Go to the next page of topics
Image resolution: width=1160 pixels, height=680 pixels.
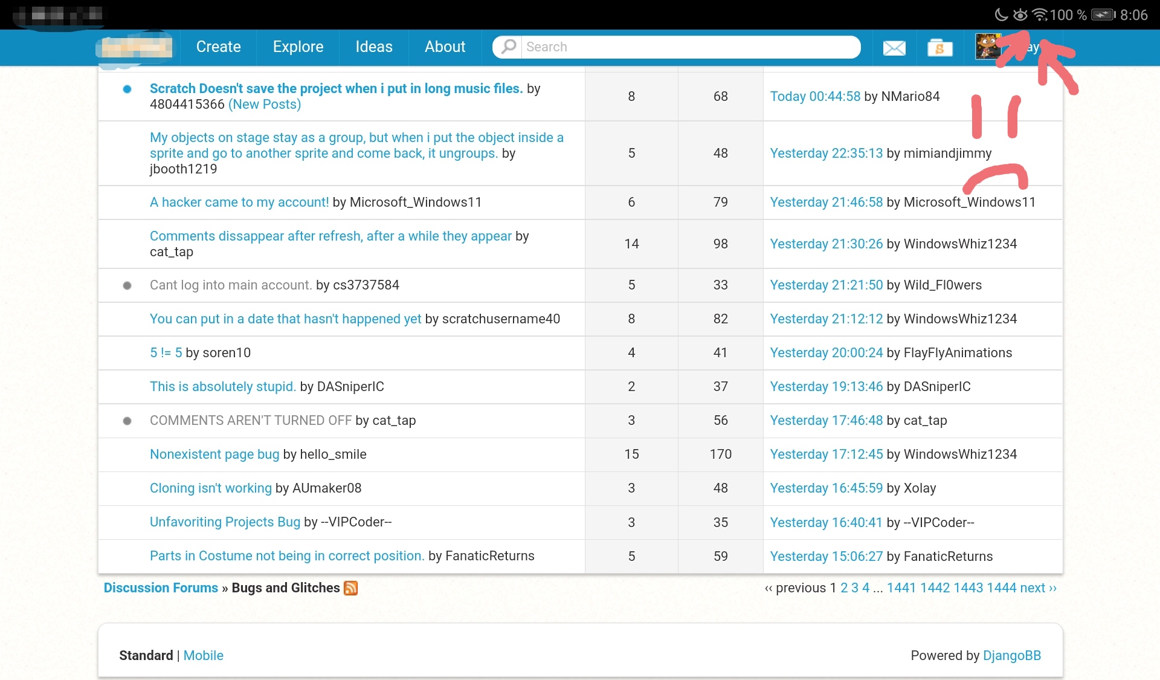[1034, 588]
